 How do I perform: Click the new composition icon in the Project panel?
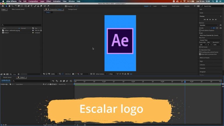7,74
